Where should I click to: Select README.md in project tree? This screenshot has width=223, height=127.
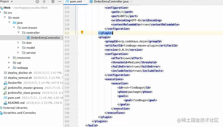pos(16,103)
